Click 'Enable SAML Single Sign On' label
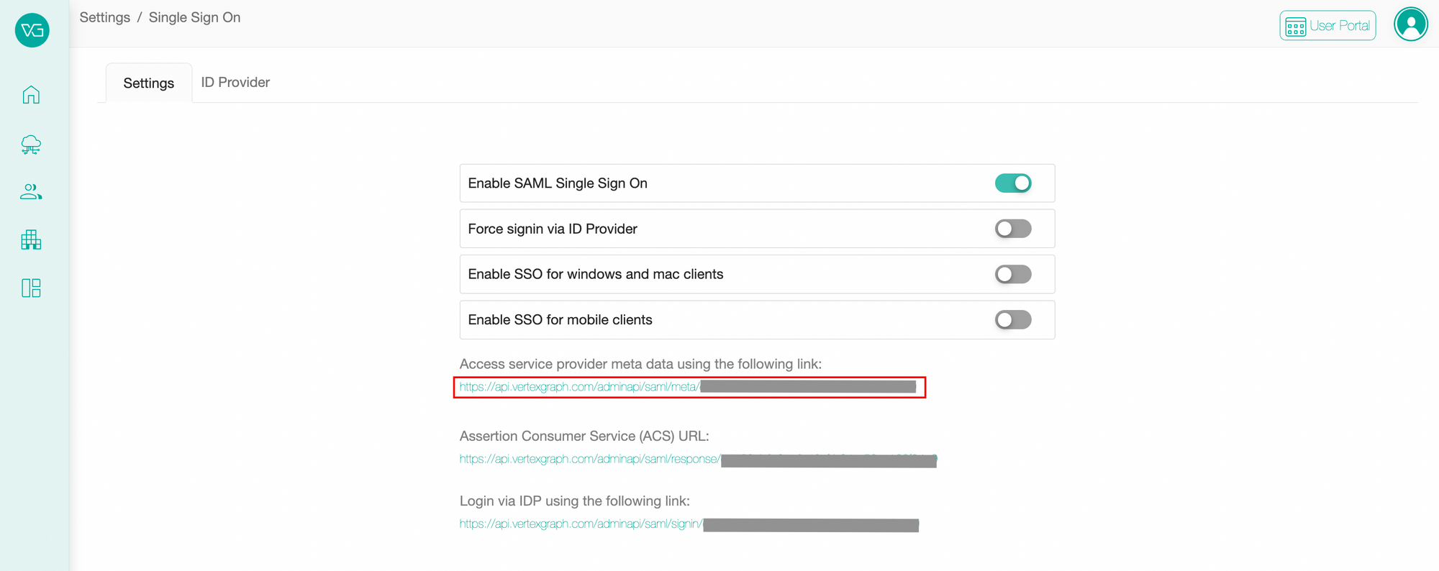The height and width of the screenshot is (571, 1439). [x=558, y=183]
